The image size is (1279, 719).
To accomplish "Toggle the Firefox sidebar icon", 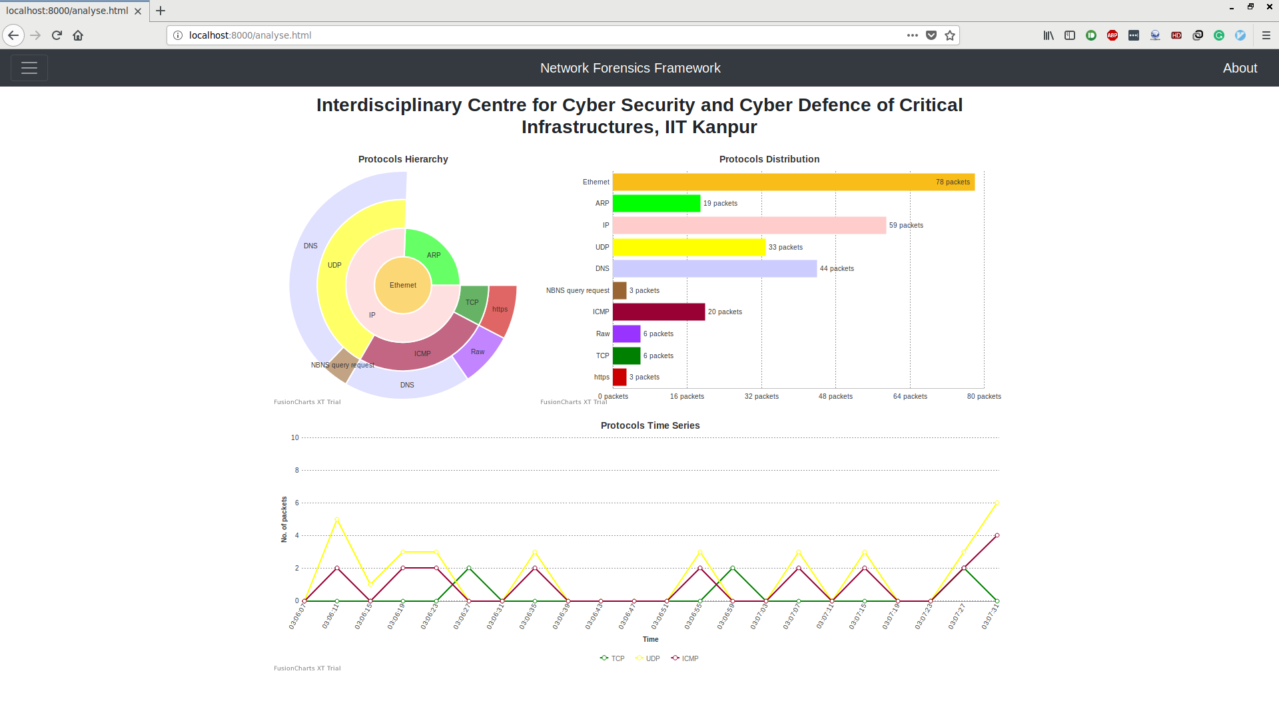I will (x=1070, y=35).
